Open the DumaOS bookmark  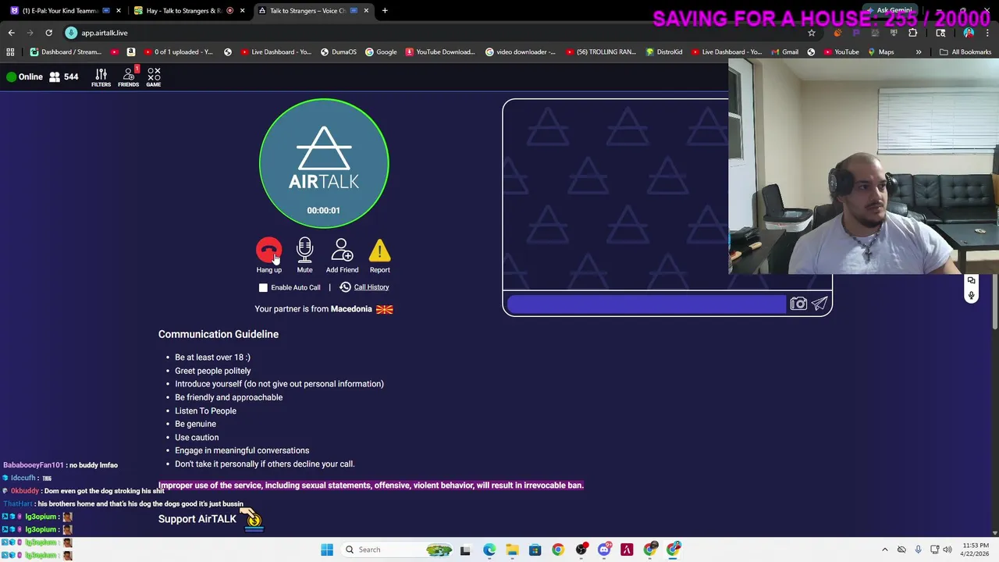[x=337, y=52]
